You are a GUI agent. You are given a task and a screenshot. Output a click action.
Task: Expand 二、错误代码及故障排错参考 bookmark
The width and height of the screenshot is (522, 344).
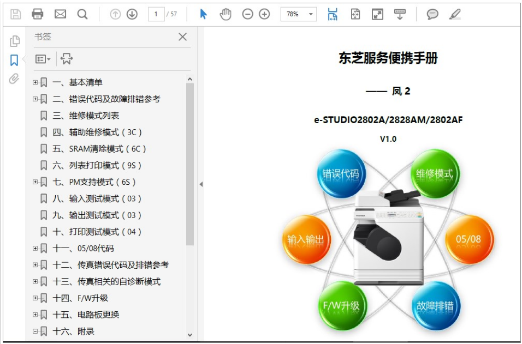click(x=35, y=99)
